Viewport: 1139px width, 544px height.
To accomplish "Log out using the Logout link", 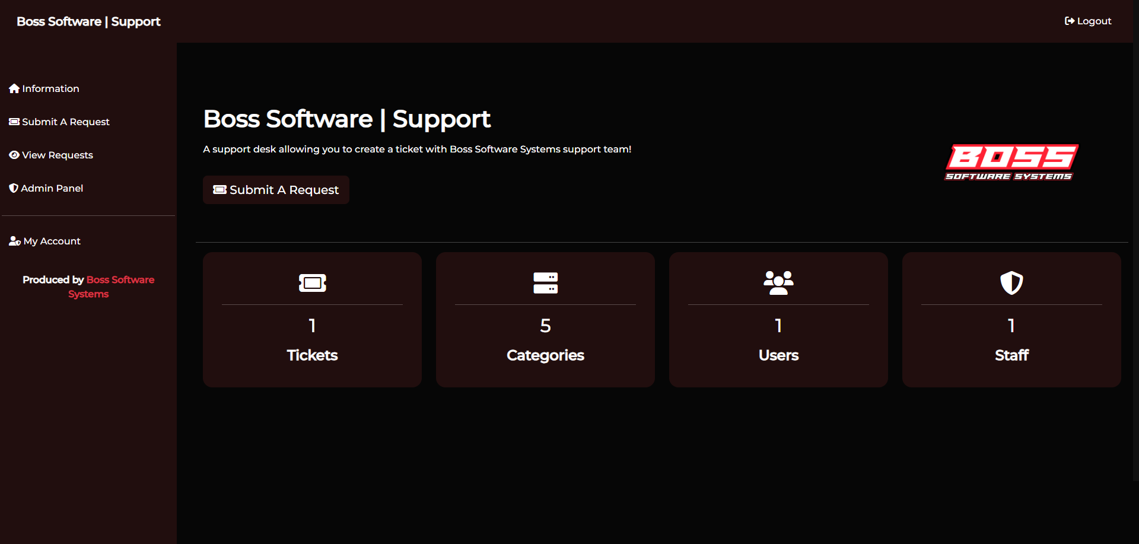I will [x=1088, y=21].
